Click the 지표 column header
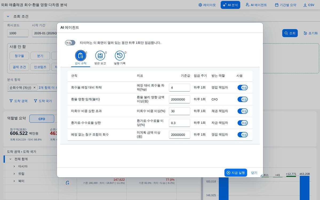Image resolution: width=320 pixels, height=200 pixels. (x=140, y=76)
